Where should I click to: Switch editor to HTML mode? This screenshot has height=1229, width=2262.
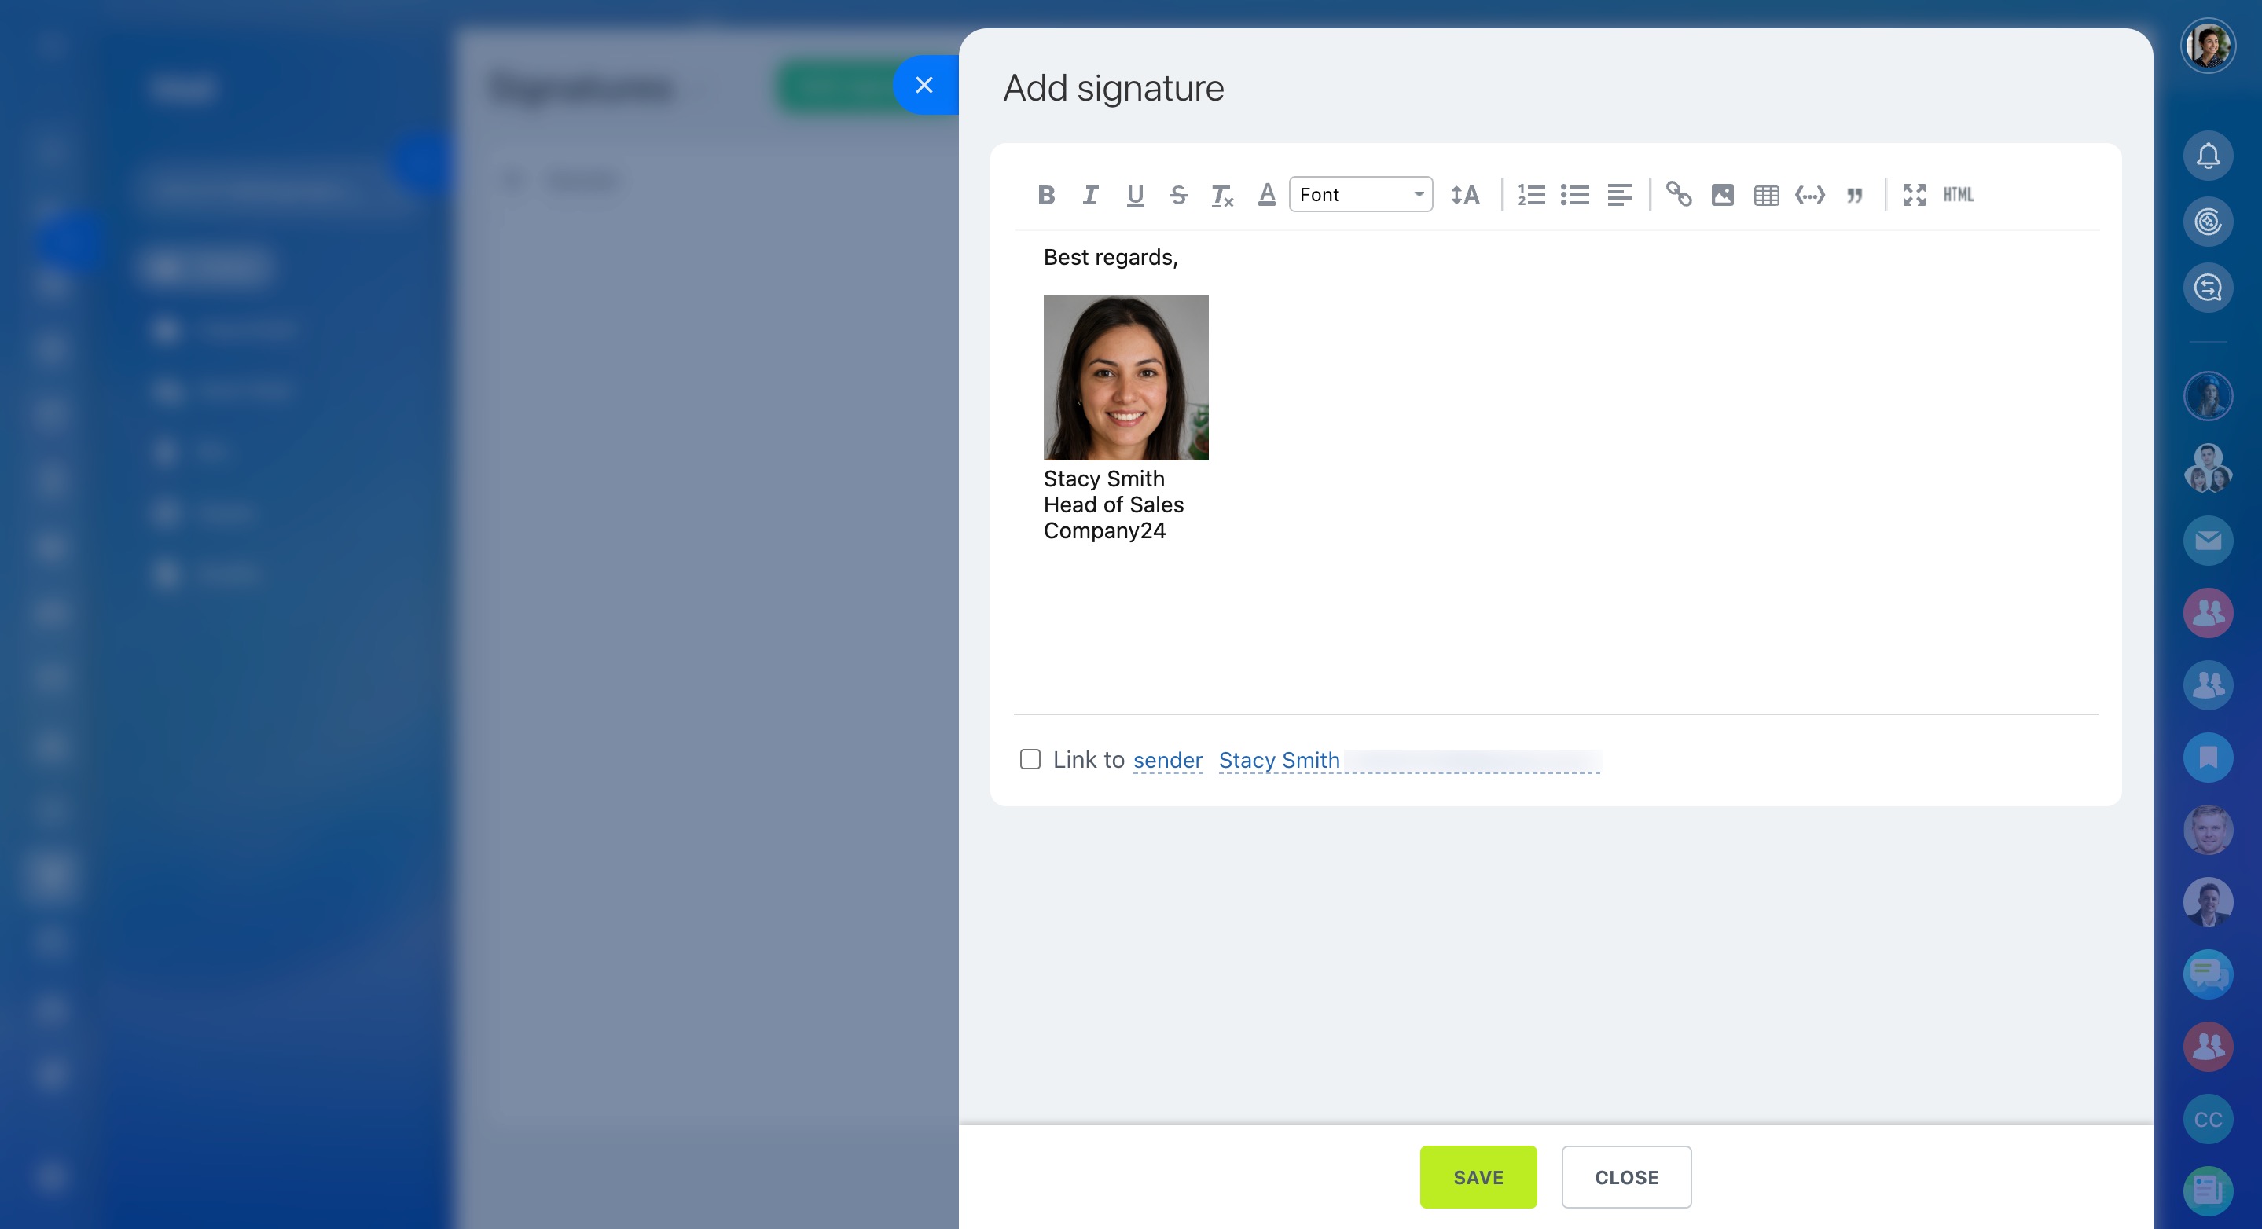pyautogui.click(x=1958, y=195)
